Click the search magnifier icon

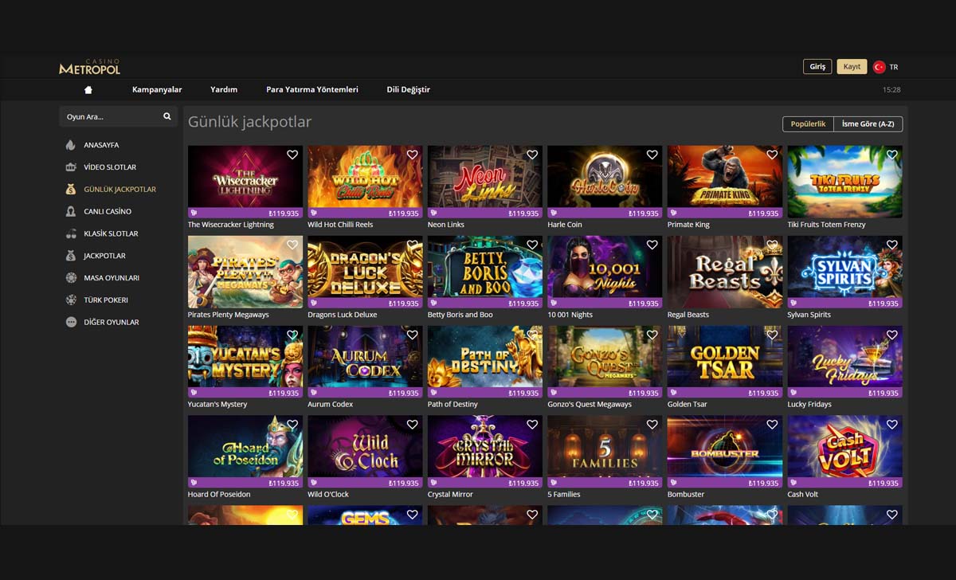167,116
